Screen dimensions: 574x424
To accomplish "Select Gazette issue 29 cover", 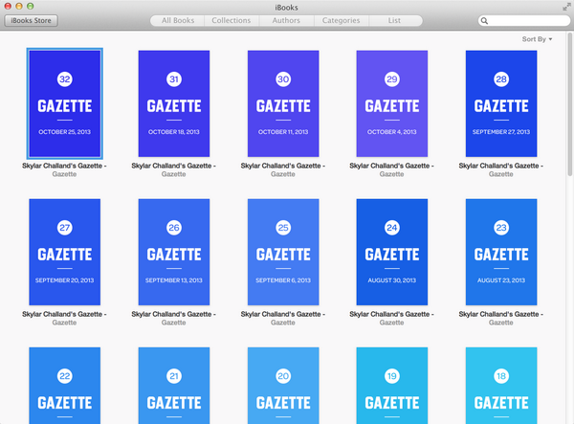I will [392, 103].
